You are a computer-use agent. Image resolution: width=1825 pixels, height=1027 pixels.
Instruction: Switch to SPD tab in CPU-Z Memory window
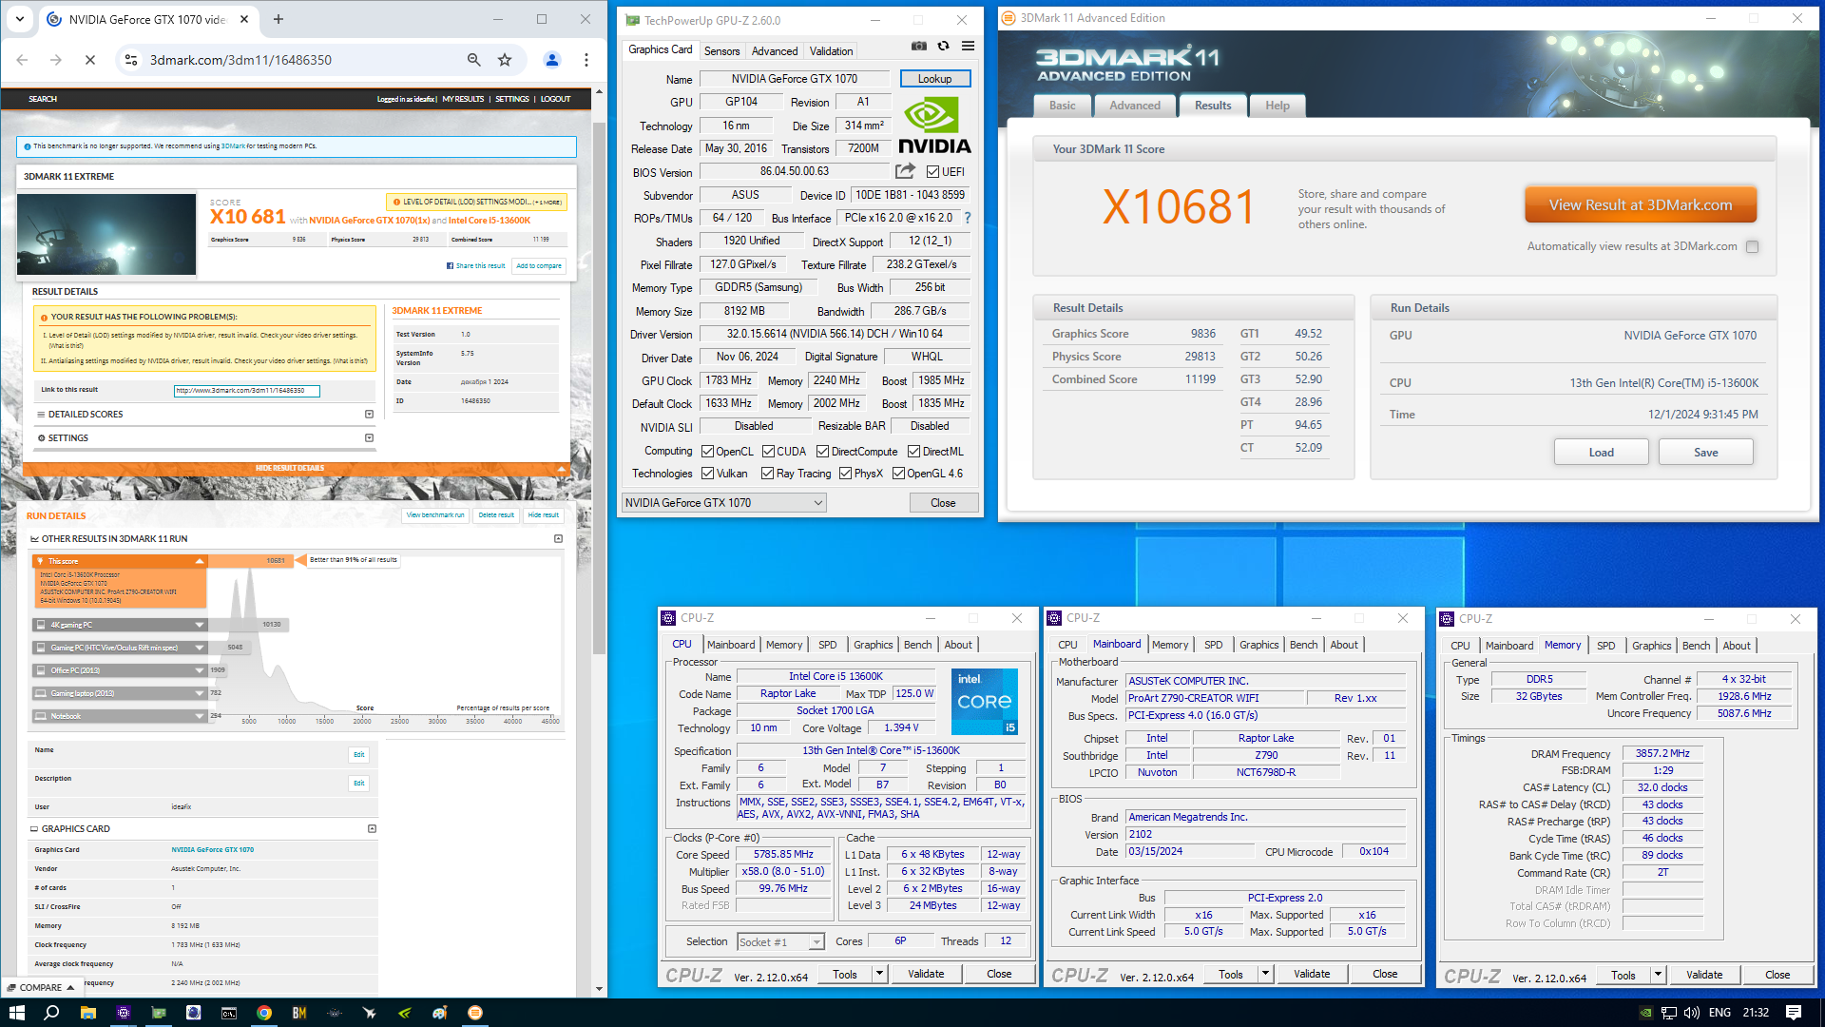[x=1605, y=646]
